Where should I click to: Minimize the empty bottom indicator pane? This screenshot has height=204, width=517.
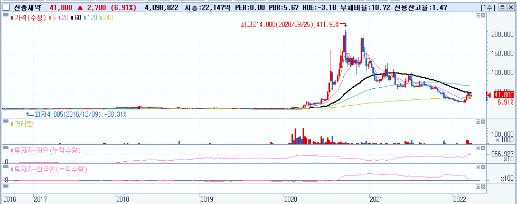click(478, 187)
